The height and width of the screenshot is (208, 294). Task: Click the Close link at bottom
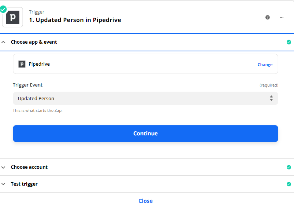pyautogui.click(x=145, y=201)
